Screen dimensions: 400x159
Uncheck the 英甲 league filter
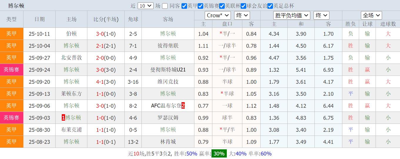coord(184,6)
